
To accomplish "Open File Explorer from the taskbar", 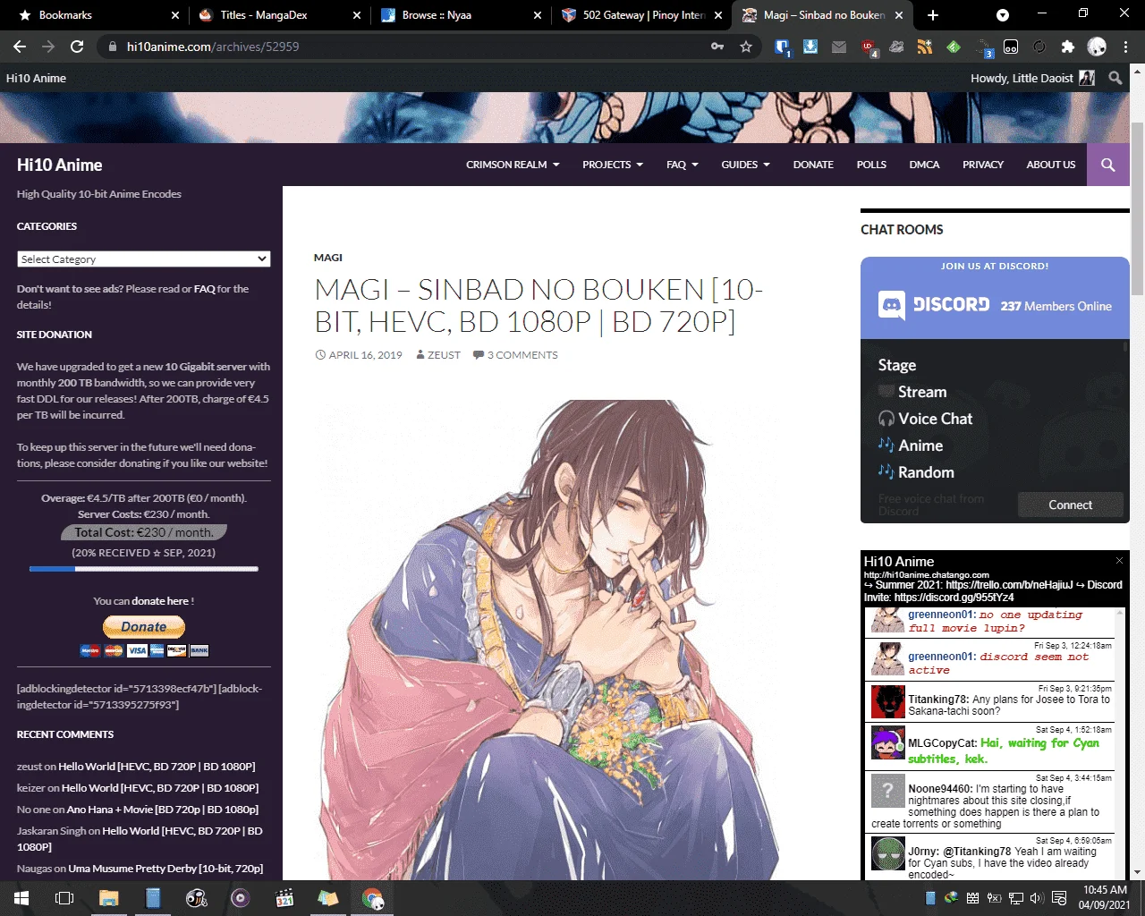I will tap(108, 898).
